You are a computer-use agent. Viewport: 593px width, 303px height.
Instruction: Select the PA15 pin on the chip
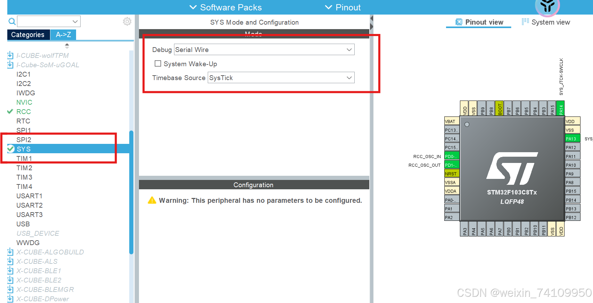(x=552, y=108)
